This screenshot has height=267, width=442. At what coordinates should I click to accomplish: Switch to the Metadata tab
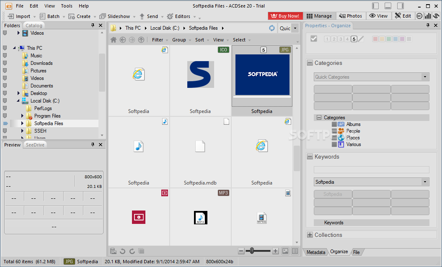[x=316, y=252]
